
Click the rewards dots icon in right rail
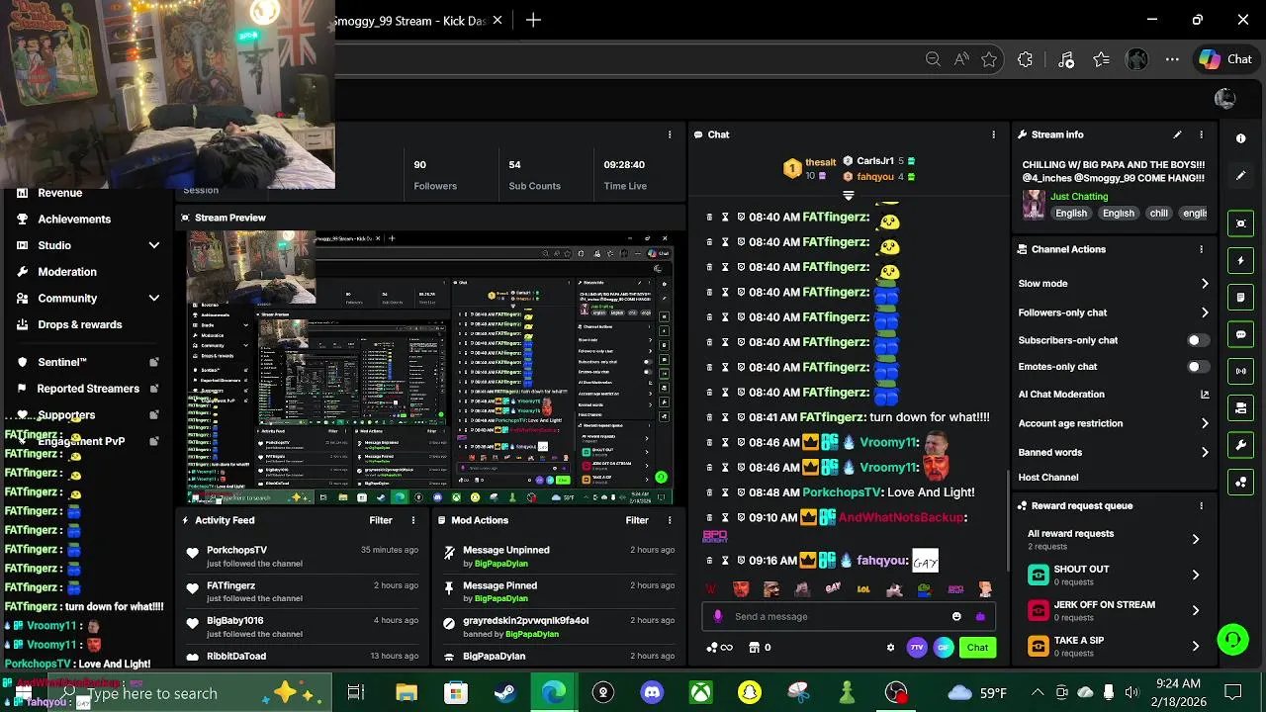point(1241,482)
